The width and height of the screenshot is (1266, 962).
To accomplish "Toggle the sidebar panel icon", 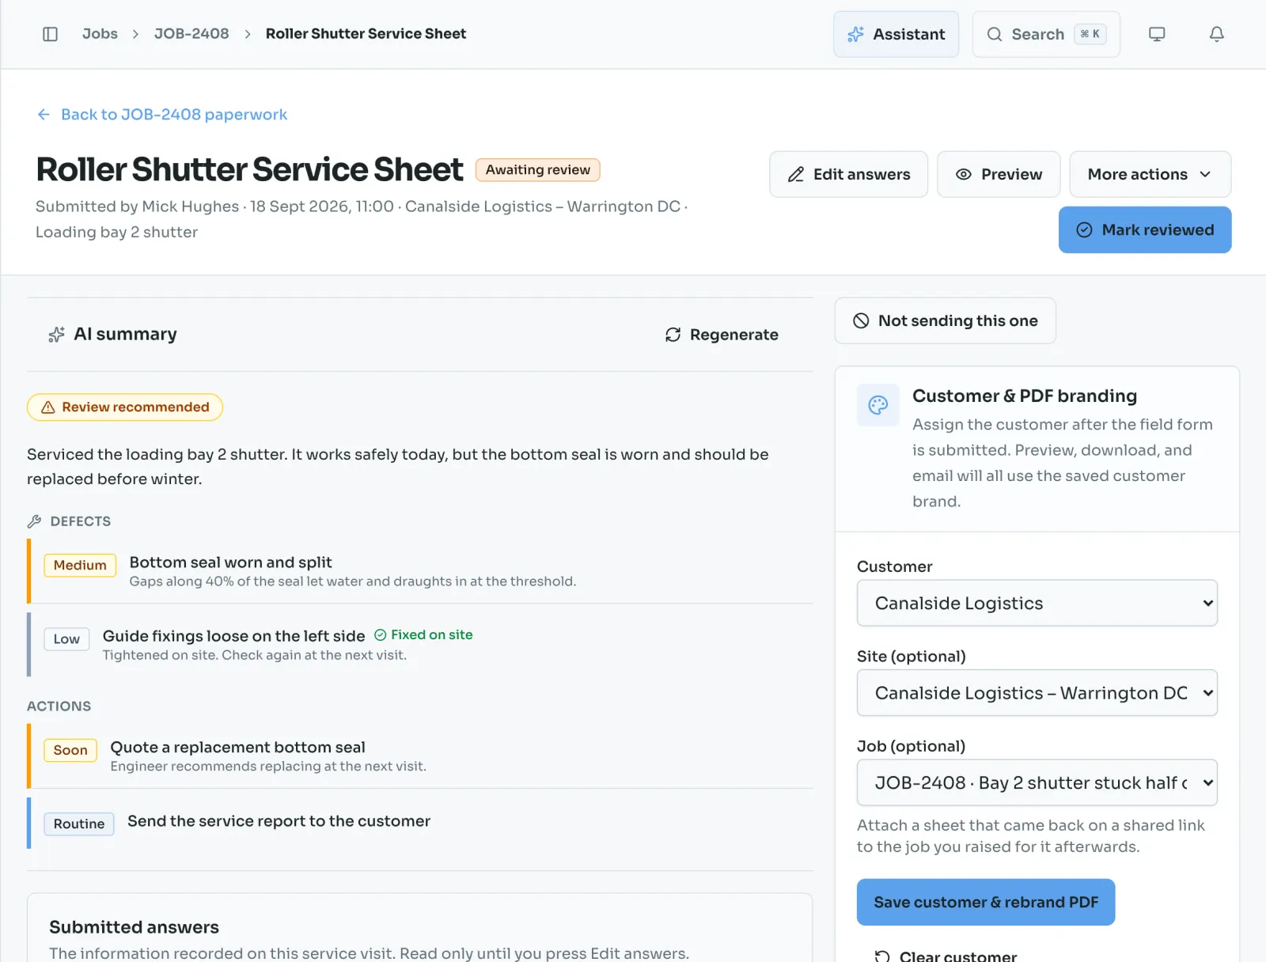I will 50,34.
